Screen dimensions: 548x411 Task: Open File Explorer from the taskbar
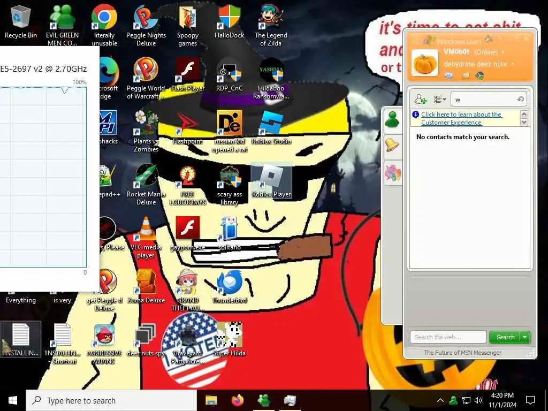click(211, 400)
